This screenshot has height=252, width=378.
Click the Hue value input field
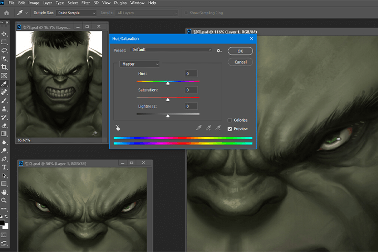click(192, 73)
